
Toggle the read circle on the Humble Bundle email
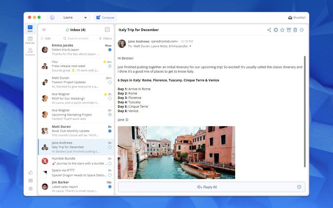110,163
